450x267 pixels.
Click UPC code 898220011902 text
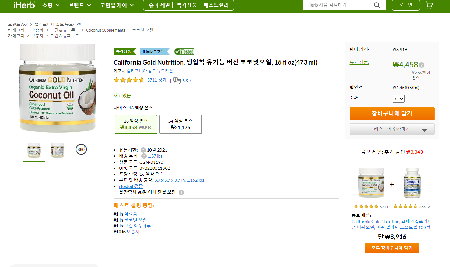tap(155, 168)
